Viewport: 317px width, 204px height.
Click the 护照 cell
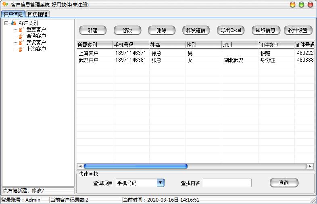pos(265,53)
